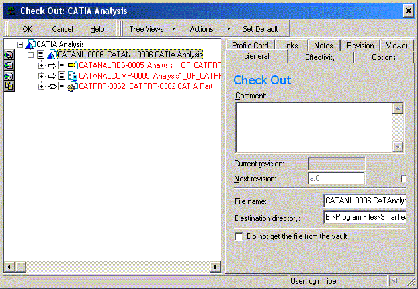Click the copy-files icon at bottom of left sidebar

point(9,87)
